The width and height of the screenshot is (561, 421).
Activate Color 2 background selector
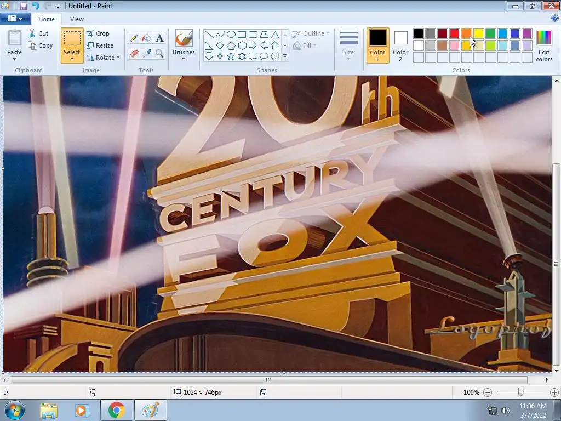click(x=400, y=45)
